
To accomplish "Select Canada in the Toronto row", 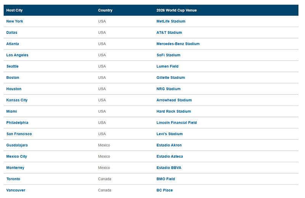I will (104, 179).
